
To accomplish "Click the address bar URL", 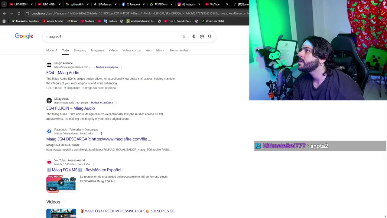I will pos(140,13).
